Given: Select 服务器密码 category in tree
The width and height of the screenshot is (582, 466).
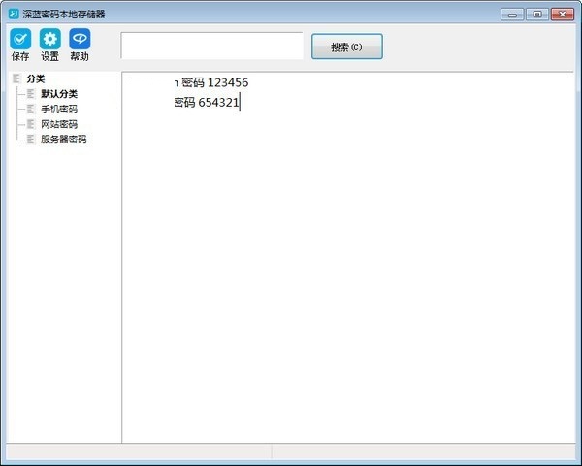Looking at the screenshot, I should click(63, 140).
